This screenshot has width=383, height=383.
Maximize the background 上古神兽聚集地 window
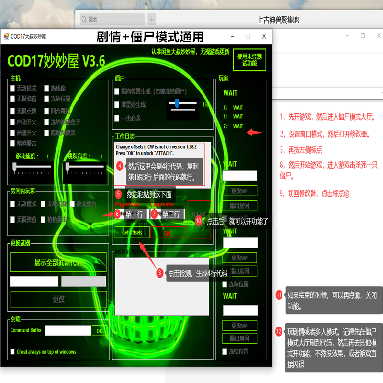coord(363,36)
